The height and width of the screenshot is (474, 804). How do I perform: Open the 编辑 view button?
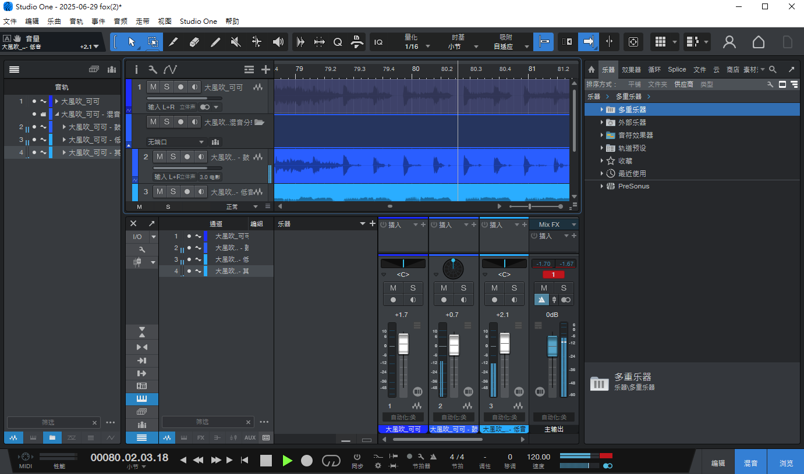point(718,463)
